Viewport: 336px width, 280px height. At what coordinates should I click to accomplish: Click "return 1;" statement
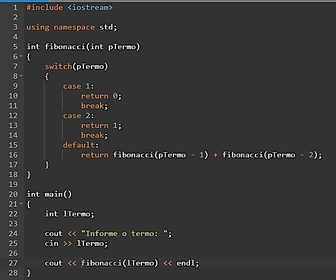point(101,126)
